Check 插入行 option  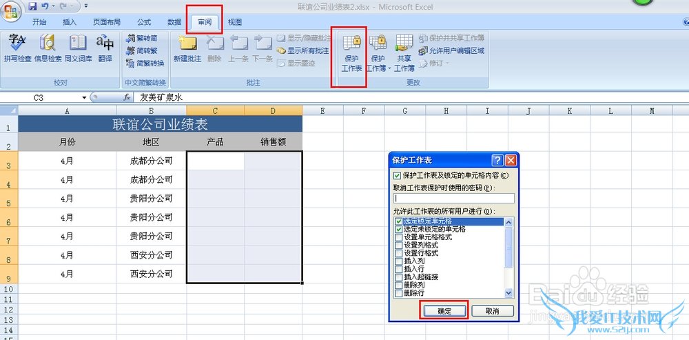pos(398,269)
